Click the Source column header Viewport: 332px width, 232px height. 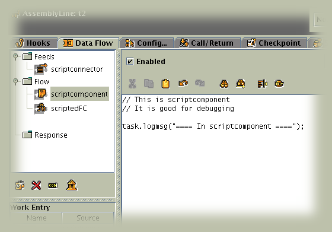point(88,218)
